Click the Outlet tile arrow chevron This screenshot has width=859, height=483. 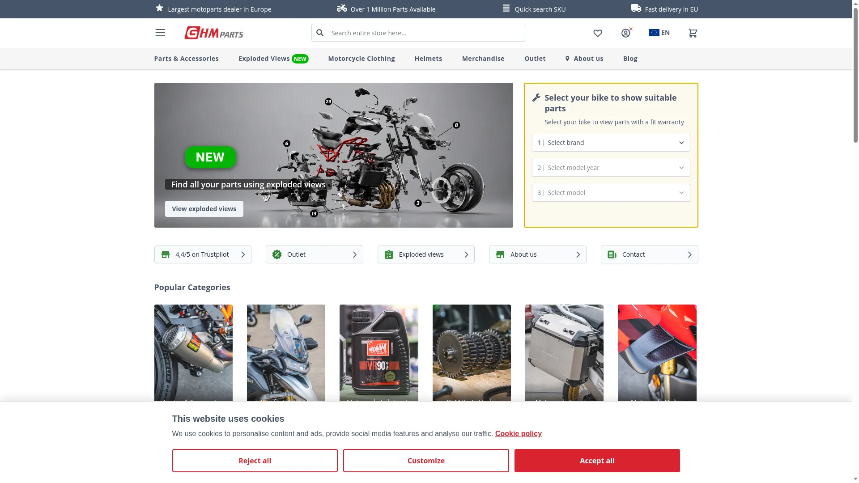(354, 254)
